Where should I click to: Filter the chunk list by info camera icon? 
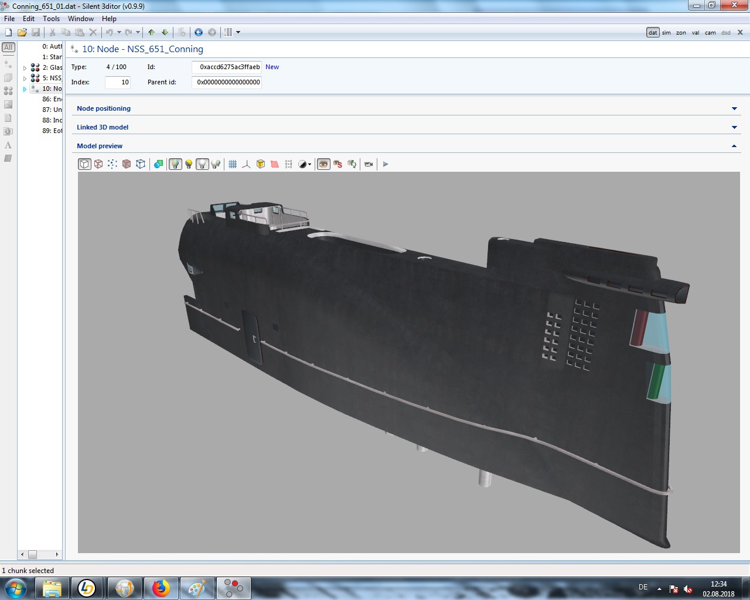pyautogui.click(x=8, y=131)
